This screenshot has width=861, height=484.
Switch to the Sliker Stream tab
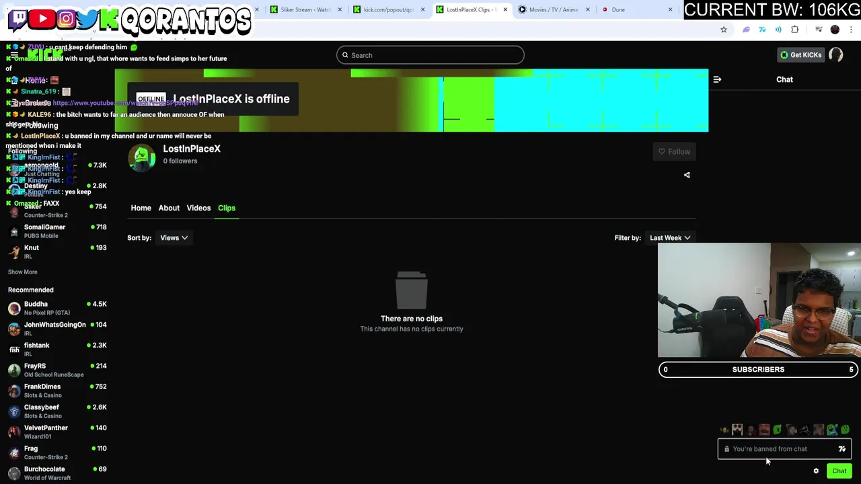point(305,9)
